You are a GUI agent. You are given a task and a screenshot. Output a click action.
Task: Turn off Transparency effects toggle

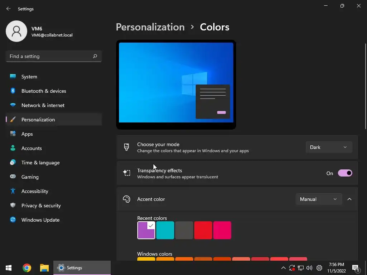click(x=345, y=173)
